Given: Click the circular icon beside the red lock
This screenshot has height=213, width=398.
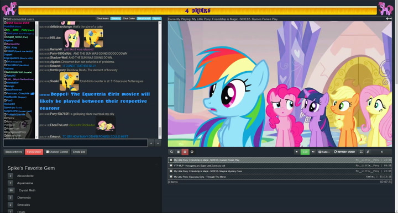Looking at the screenshot, I should [x=192, y=152].
